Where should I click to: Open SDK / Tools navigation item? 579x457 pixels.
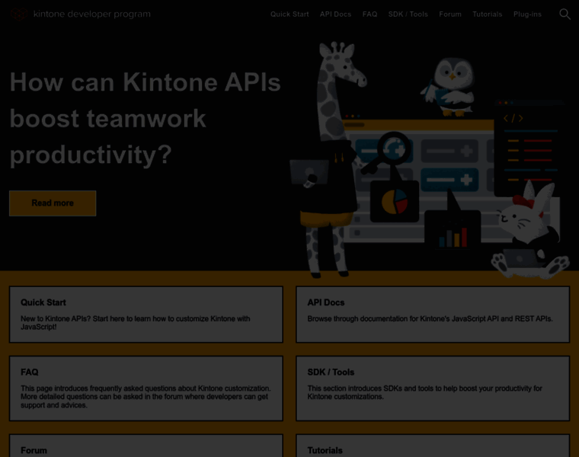coord(408,14)
